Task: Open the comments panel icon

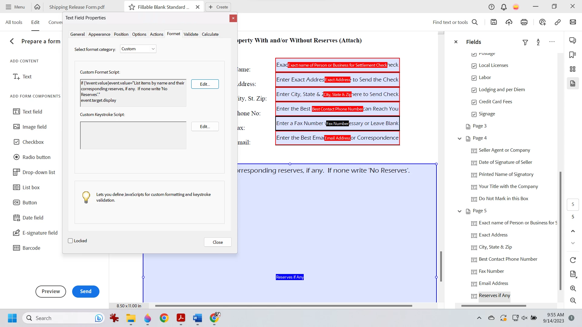Action: coord(573,40)
